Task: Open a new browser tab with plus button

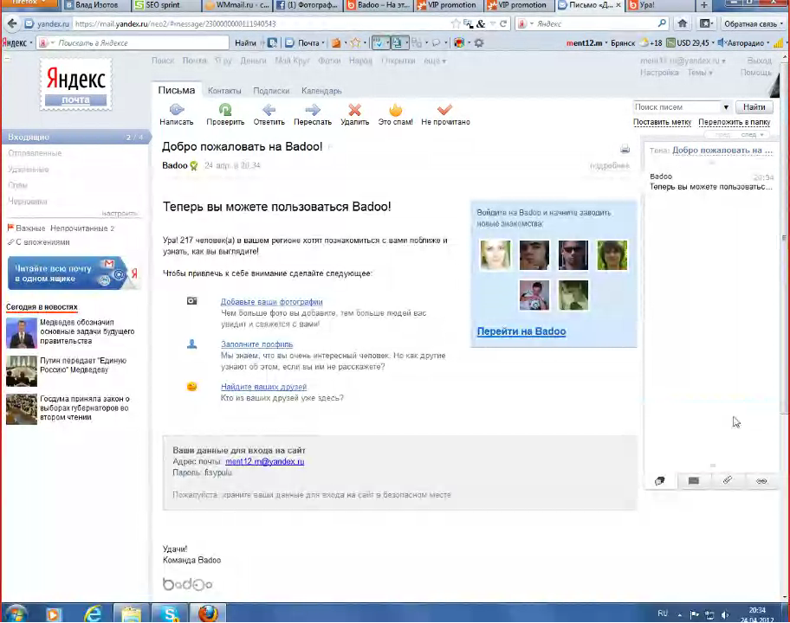Action: coord(704,5)
